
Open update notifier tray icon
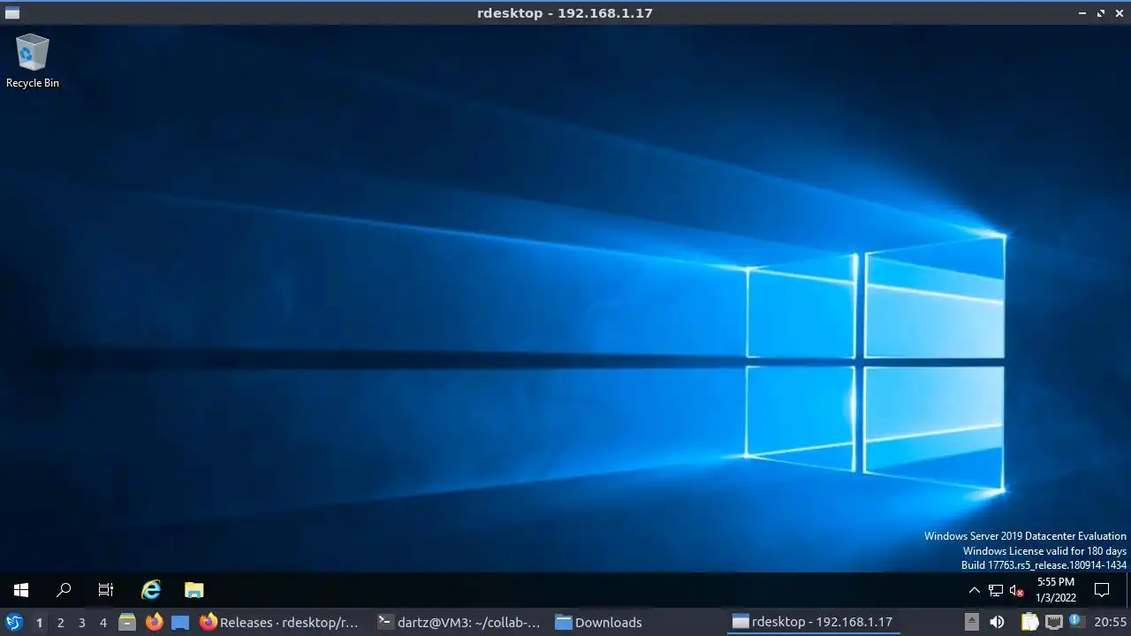[x=1075, y=622]
